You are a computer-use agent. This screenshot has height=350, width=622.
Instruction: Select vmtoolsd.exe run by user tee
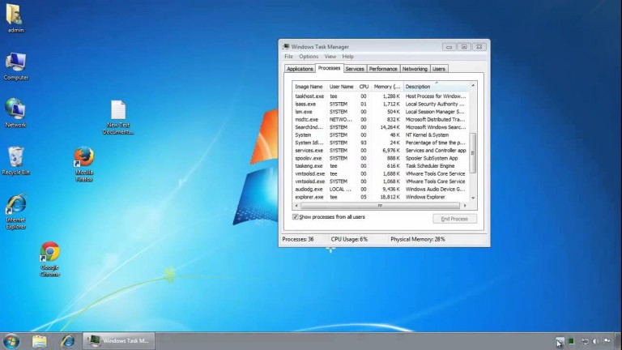point(381,173)
